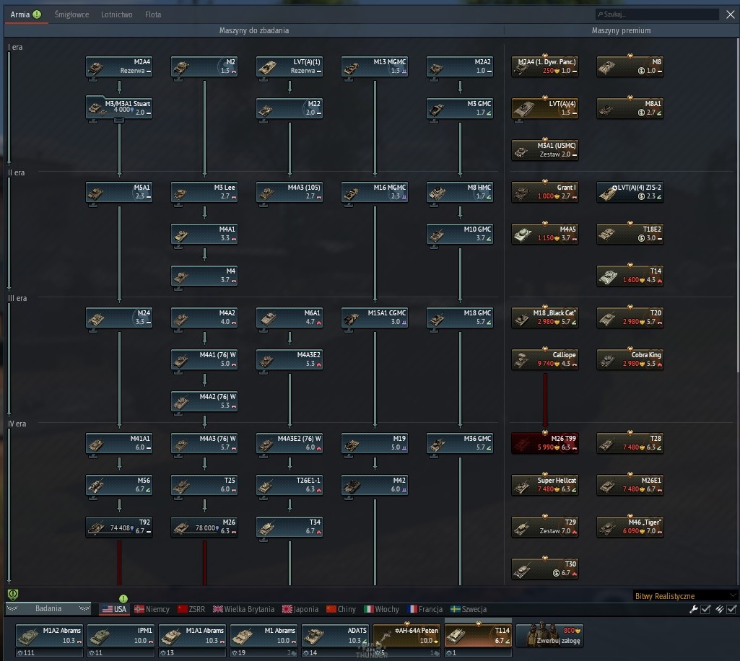The image size is (740, 661).
Task: Toggle the checkbox beside the wrench icon
Action: tap(705, 609)
